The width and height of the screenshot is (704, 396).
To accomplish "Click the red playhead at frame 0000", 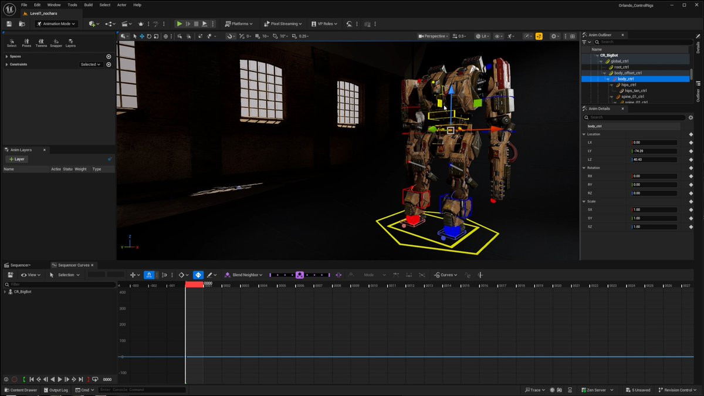I will coord(194,285).
